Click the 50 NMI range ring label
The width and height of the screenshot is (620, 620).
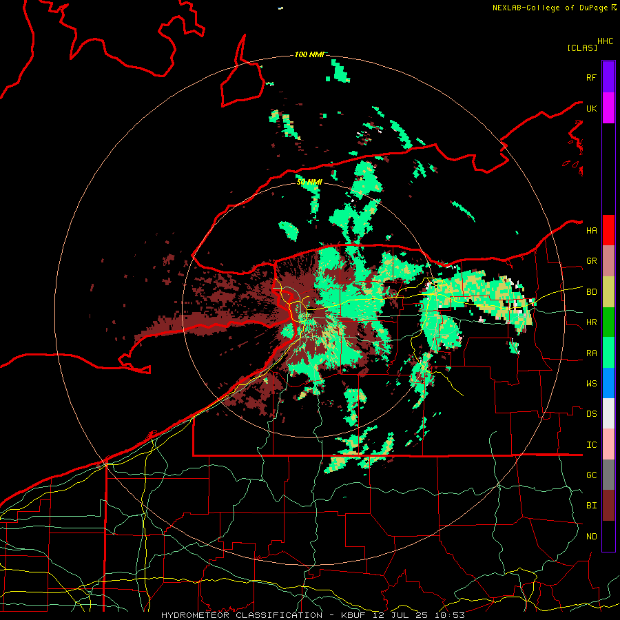309,182
